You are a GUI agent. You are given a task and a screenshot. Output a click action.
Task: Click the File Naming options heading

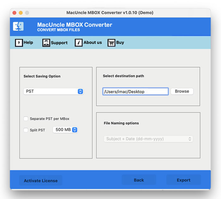click(x=121, y=123)
